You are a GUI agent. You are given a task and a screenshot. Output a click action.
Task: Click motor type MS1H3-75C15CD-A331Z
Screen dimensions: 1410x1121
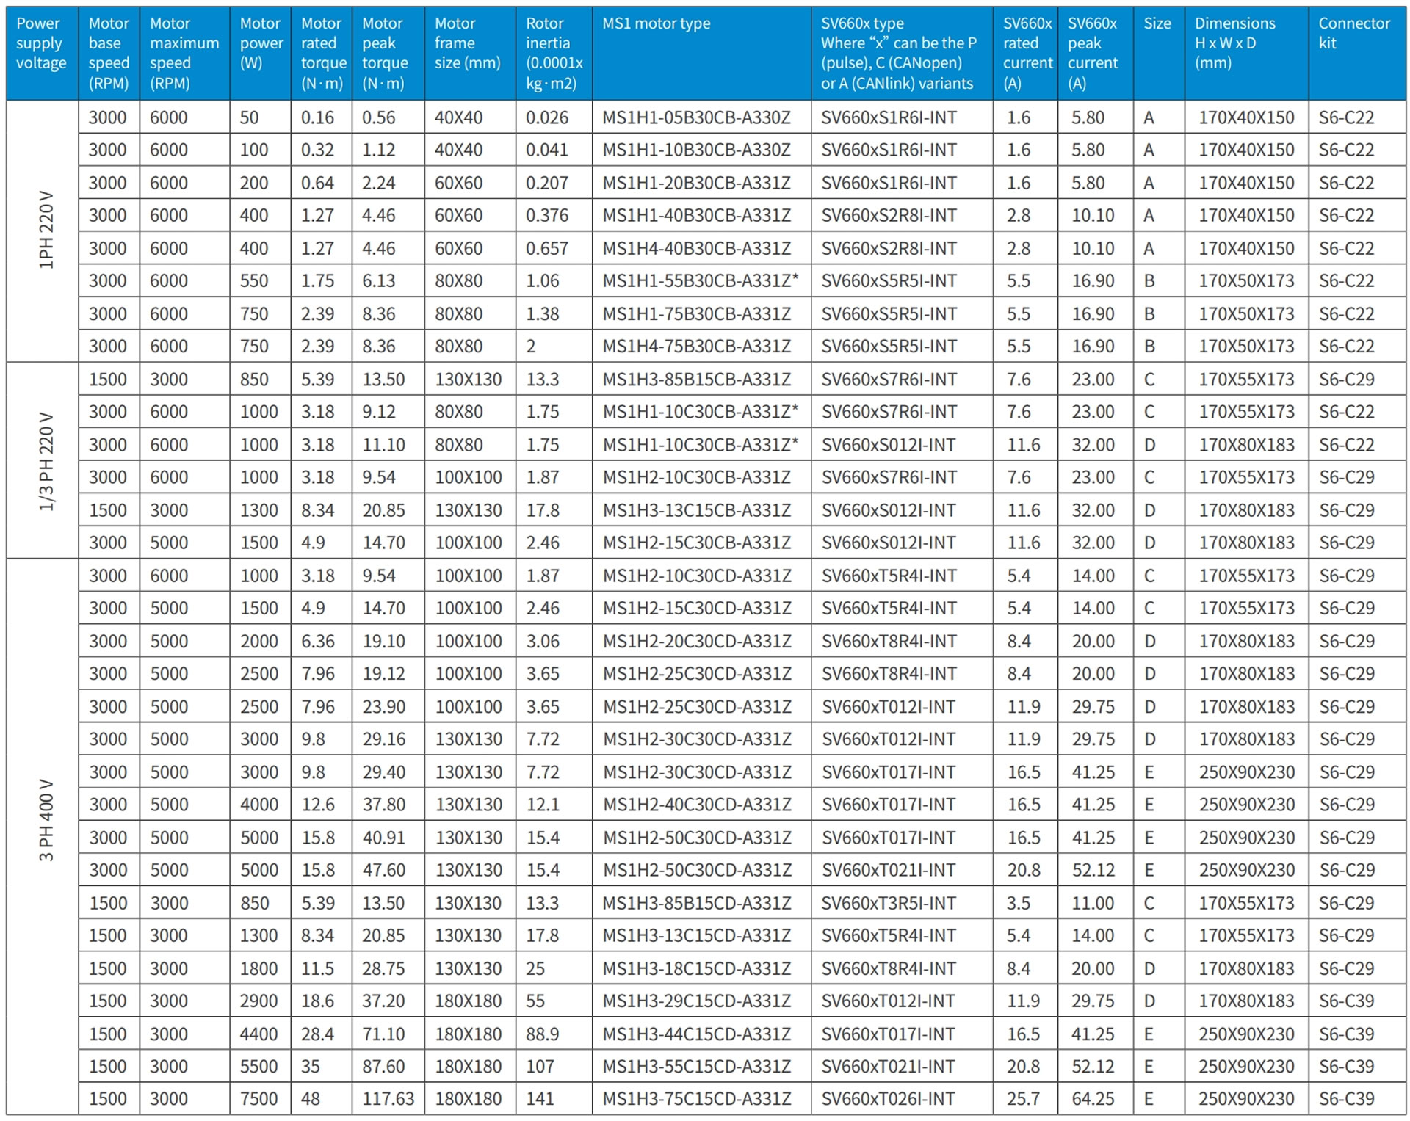(x=696, y=1099)
